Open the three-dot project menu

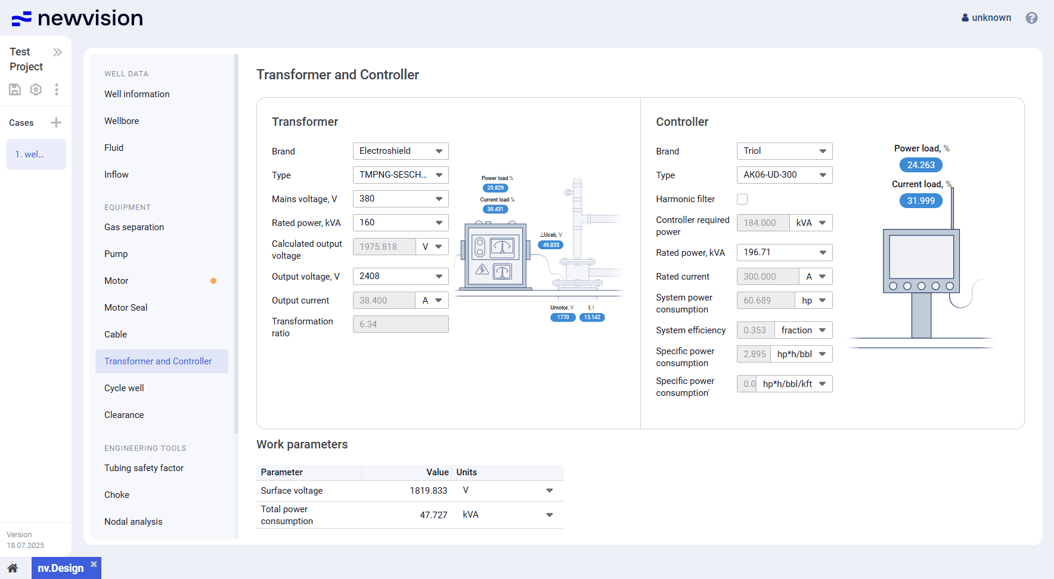coord(57,89)
